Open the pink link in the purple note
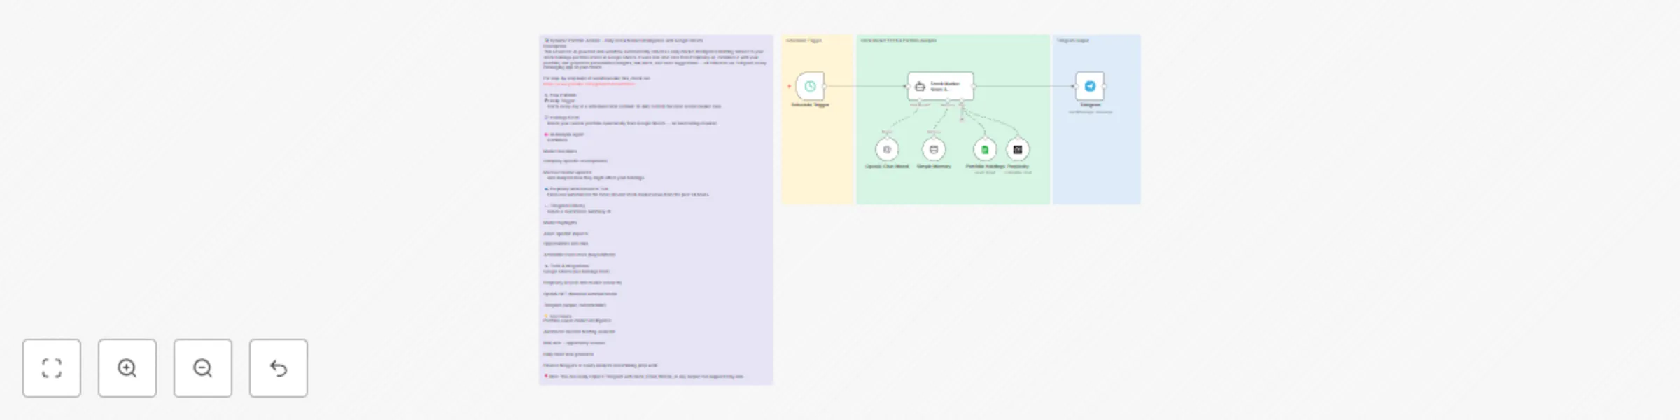The image size is (1680, 420). 589,84
